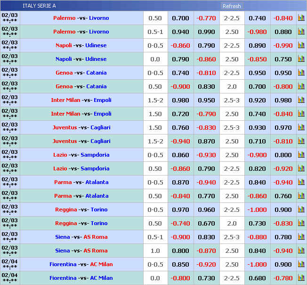View chart icon for Siena-AS Roma 1.0 handicap row
The width and height of the screenshot is (307, 285).
coord(301,251)
